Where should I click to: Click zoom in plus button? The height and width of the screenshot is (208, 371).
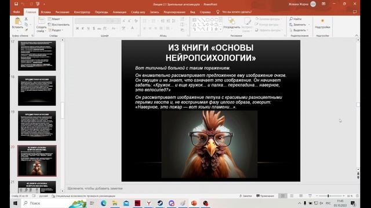[x=344, y=196]
